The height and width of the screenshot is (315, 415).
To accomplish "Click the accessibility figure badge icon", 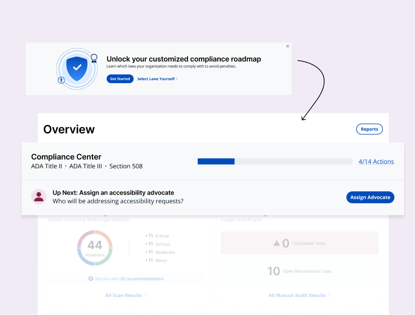I will pyautogui.click(x=62, y=80).
